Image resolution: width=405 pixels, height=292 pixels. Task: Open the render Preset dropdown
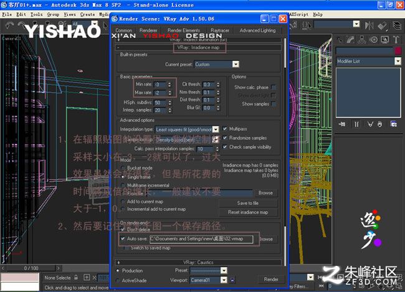pos(224,270)
